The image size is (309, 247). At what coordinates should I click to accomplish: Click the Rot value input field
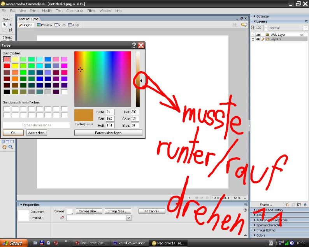(x=135, y=112)
